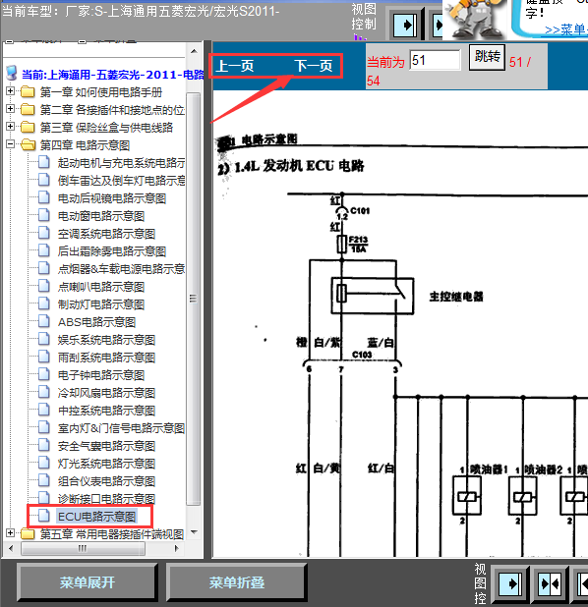The image size is (588, 607).
Task: Open 中控系统电路示意图
Action: point(106,411)
